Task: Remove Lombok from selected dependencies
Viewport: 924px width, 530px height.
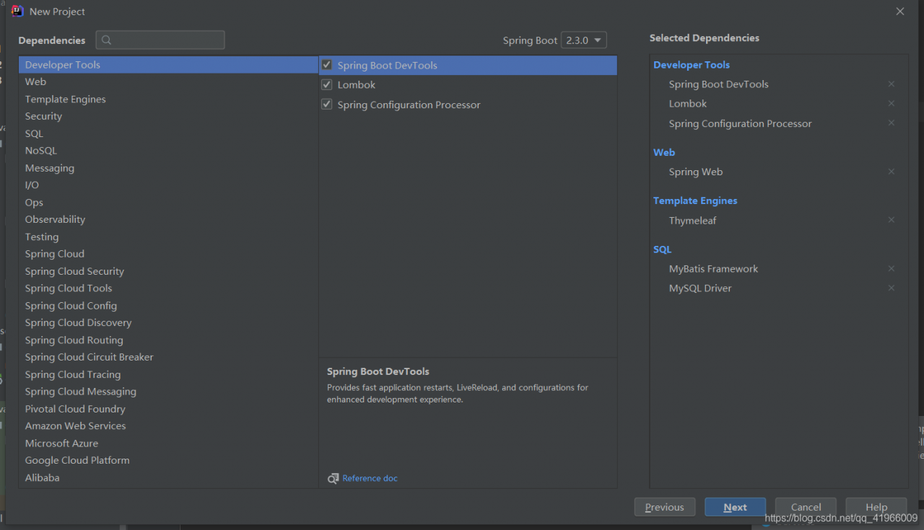Action: (x=892, y=104)
